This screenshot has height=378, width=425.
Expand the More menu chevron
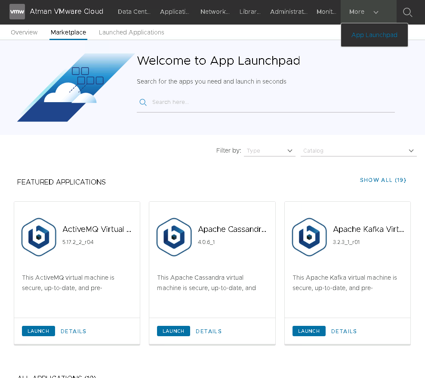click(376, 12)
